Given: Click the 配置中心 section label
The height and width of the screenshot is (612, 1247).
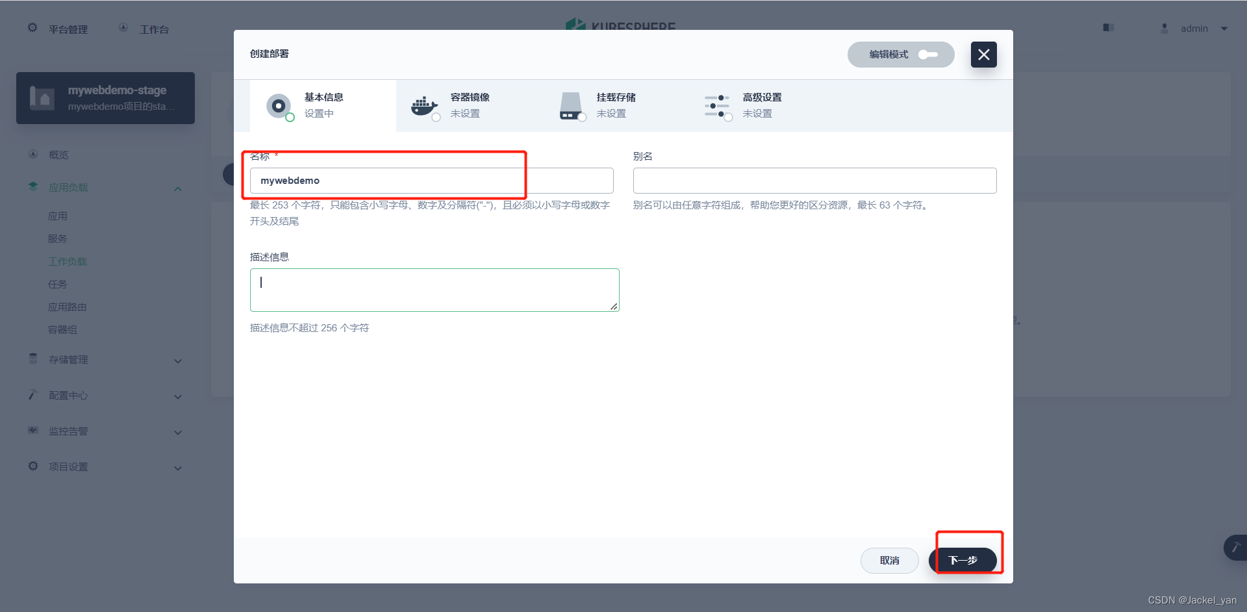Looking at the screenshot, I should [x=68, y=396].
